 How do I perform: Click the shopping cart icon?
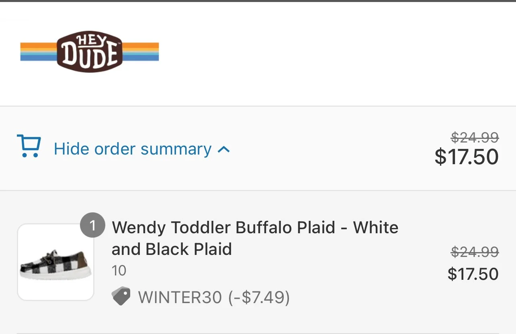[29, 146]
